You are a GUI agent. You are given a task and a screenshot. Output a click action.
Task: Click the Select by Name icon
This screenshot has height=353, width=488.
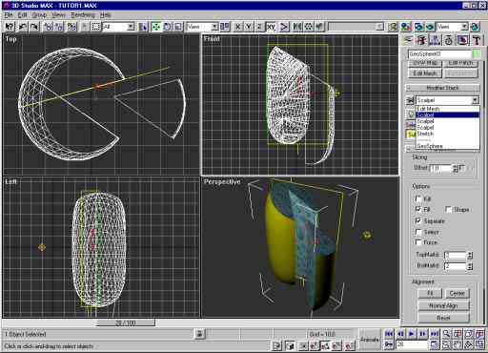pos(143,27)
